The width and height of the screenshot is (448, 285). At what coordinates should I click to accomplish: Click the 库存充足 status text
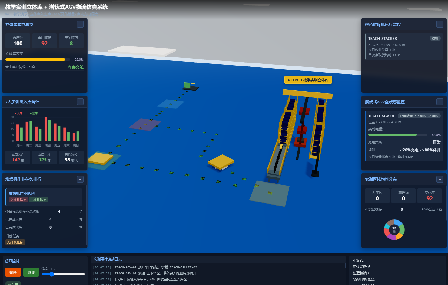click(x=75, y=67)
